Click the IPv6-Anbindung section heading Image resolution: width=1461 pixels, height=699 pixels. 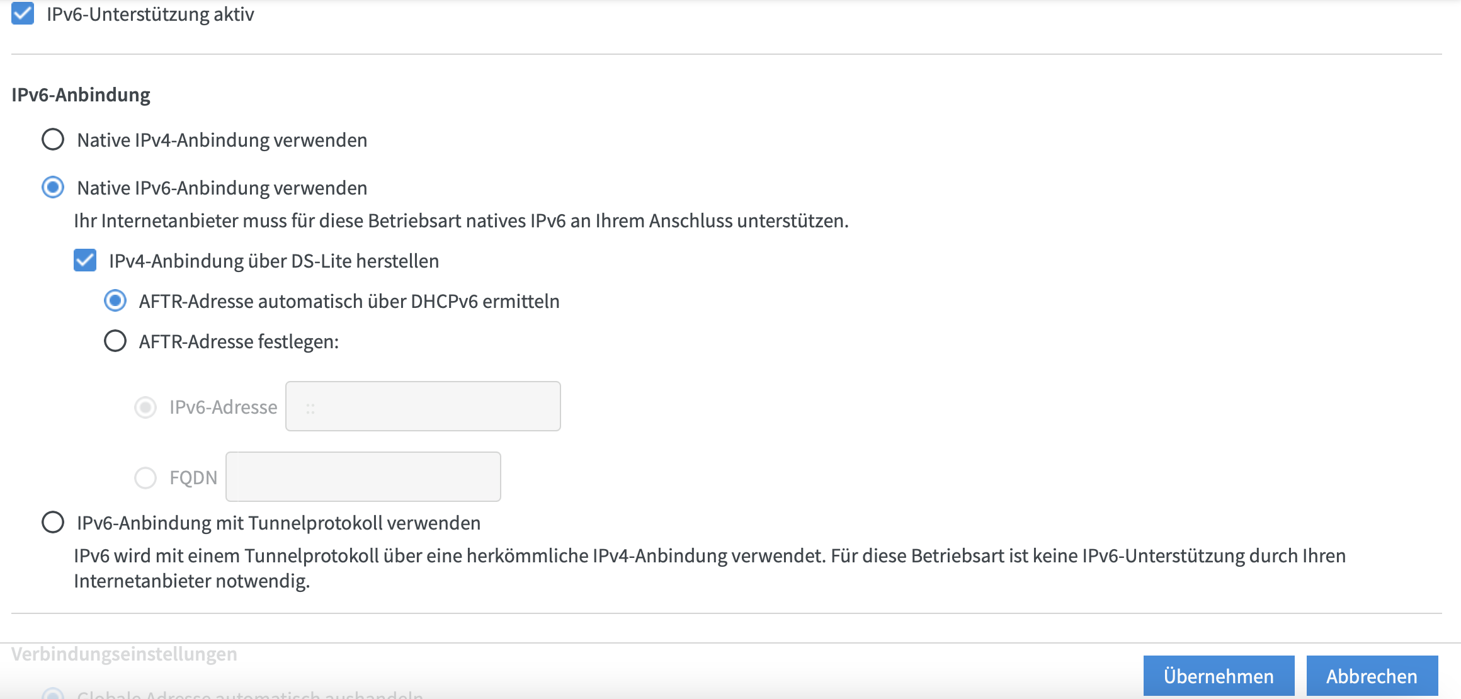point(81,94)
